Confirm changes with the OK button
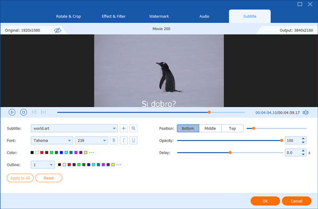 (x=265, y=201)
